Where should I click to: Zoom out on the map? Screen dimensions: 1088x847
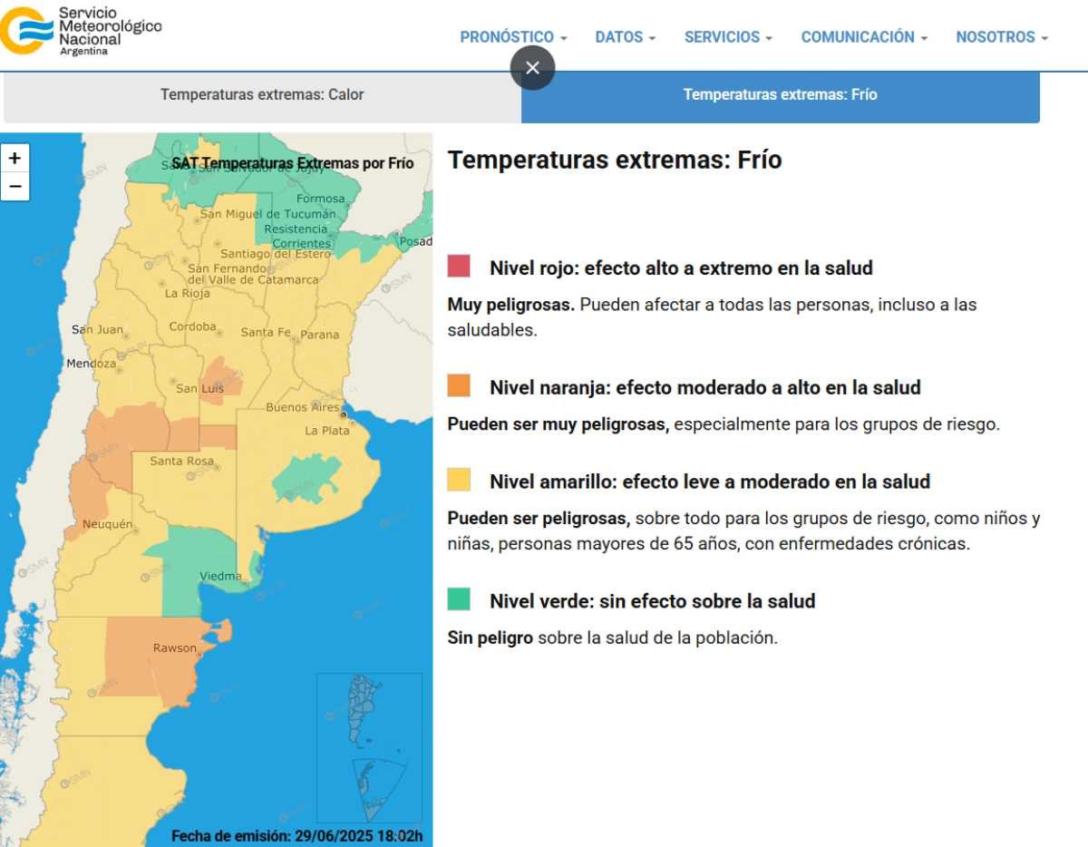(x=15, y=187)
